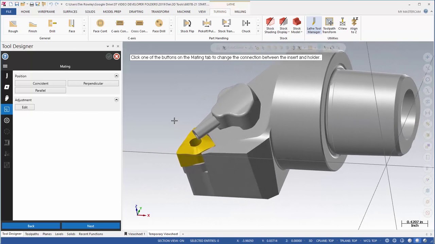Add a new viewsheet with plus
Image resolution: width=435 pixels, height=244 pixels.
(x=182, y=234)
